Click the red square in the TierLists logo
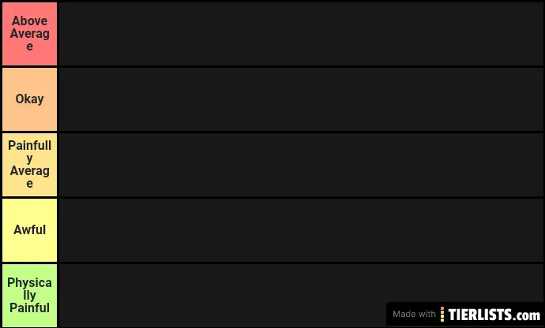 (x=442, y=308)
